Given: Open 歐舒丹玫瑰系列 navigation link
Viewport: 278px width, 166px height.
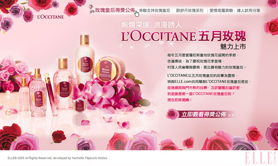Looking at the screenshot, I should pos(190,11).
